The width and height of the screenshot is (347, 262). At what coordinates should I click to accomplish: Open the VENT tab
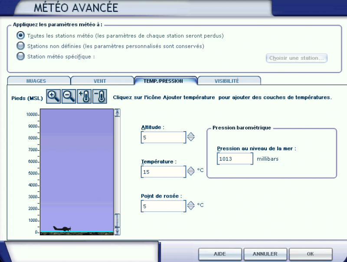point(102,81)
